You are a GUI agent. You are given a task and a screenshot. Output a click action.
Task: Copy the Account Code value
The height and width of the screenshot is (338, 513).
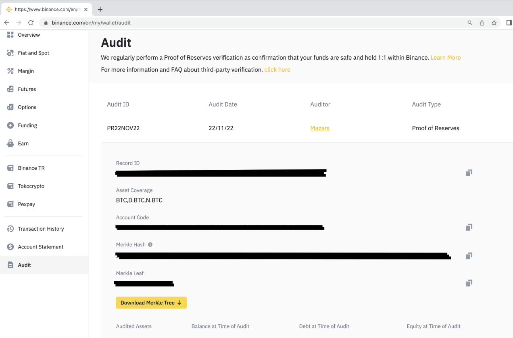coord(469,227)
